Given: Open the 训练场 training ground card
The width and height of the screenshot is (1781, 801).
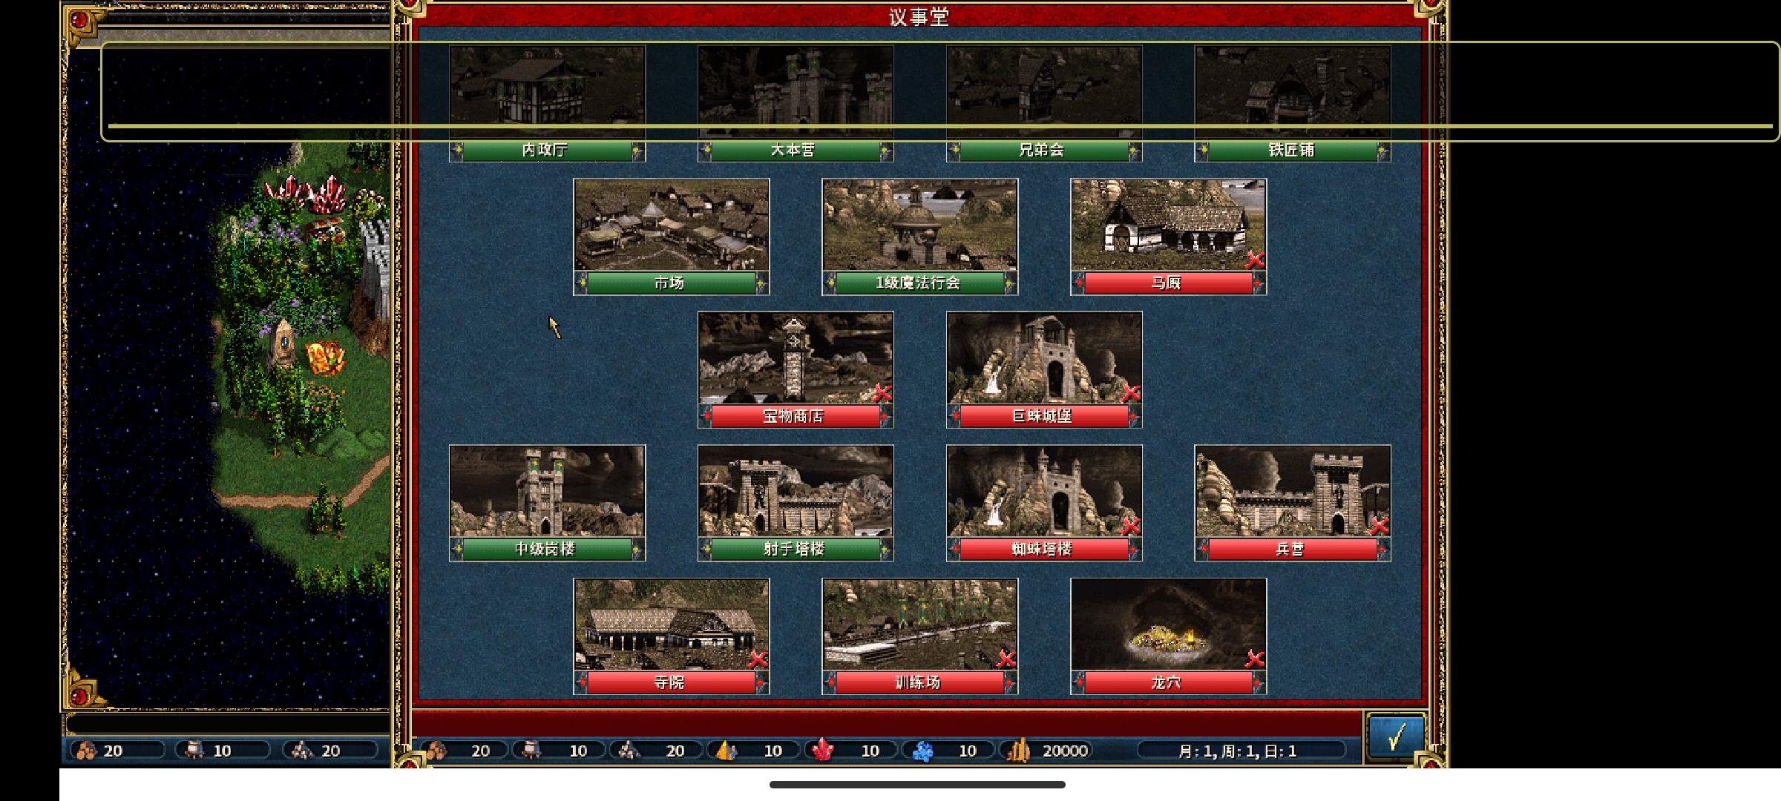Looking at the screenshot, I should (x=920, y=636).
